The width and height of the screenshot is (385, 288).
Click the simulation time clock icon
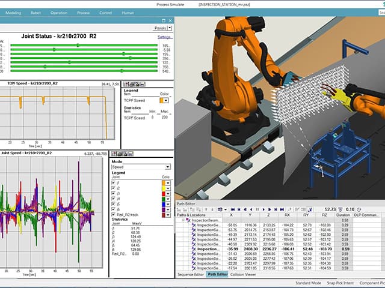(x=359, y=209)
